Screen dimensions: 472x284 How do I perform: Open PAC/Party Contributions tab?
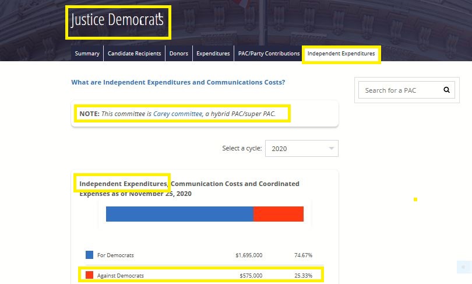click(269, 53)
